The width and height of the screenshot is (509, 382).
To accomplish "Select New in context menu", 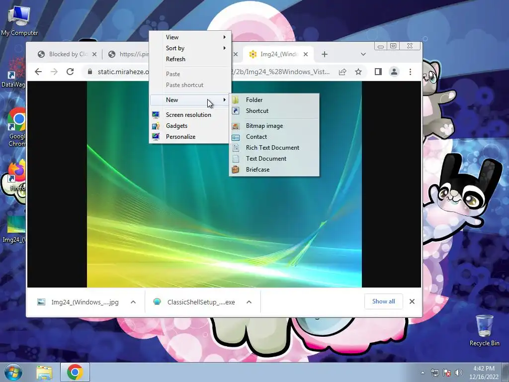I will [190, 100].
